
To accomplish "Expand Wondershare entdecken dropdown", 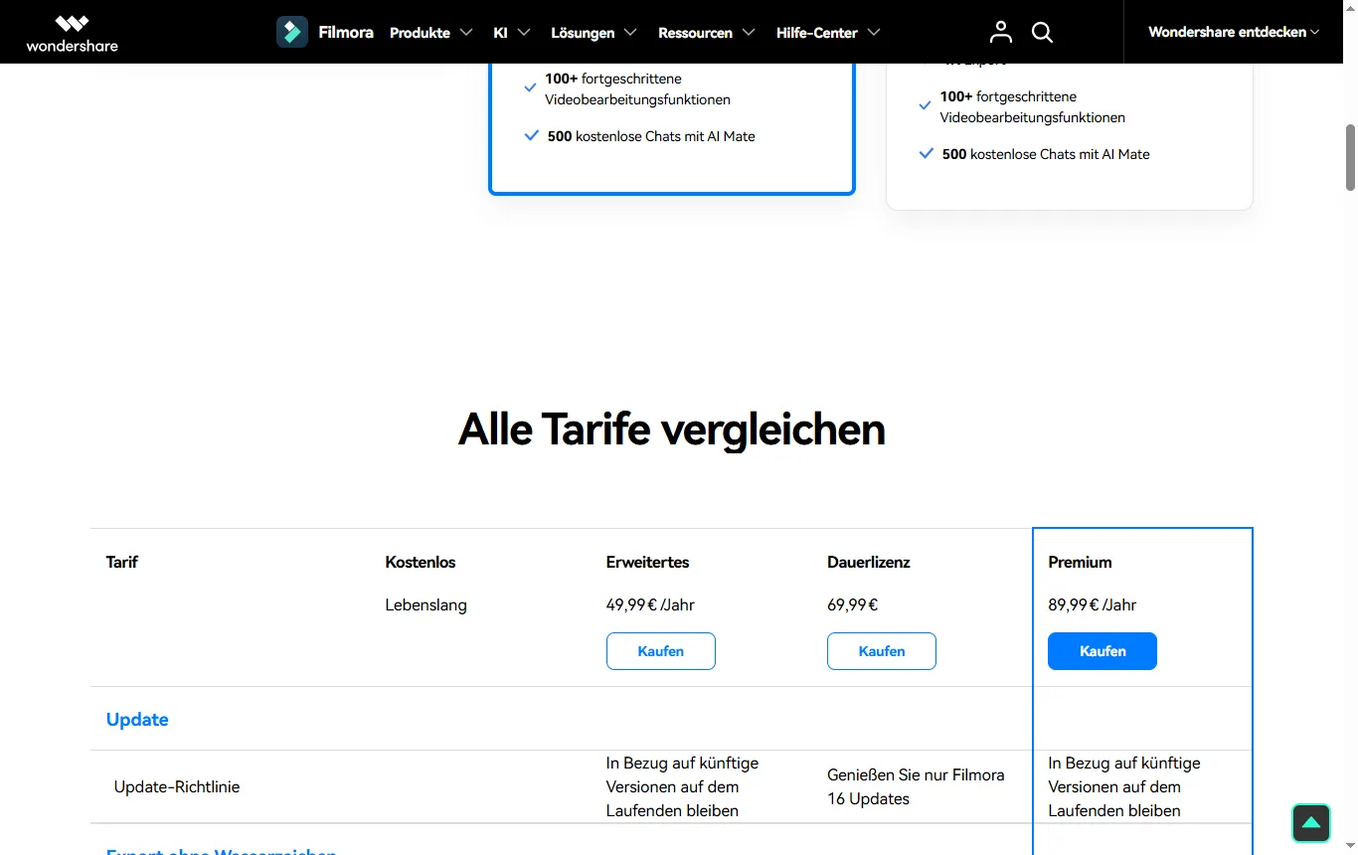I will click(1234, 32).
